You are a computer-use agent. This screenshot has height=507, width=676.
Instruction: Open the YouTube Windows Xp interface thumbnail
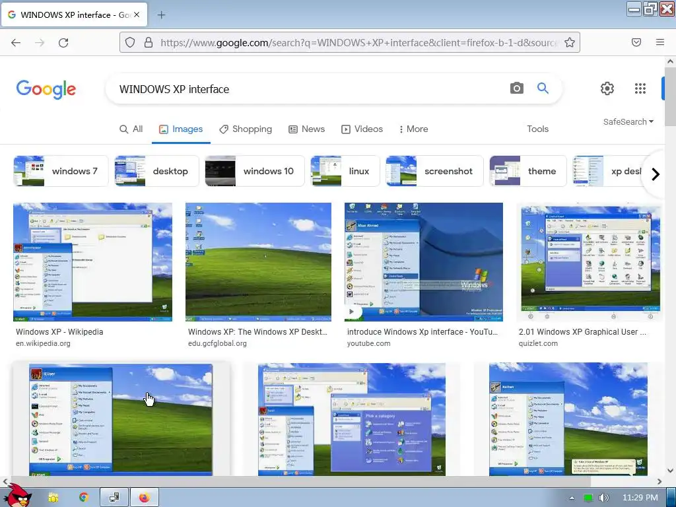[x=424, y=262]
